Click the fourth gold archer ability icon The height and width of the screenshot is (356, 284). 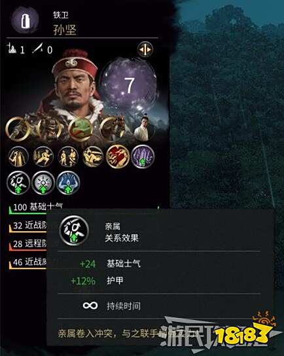(93, 157)
